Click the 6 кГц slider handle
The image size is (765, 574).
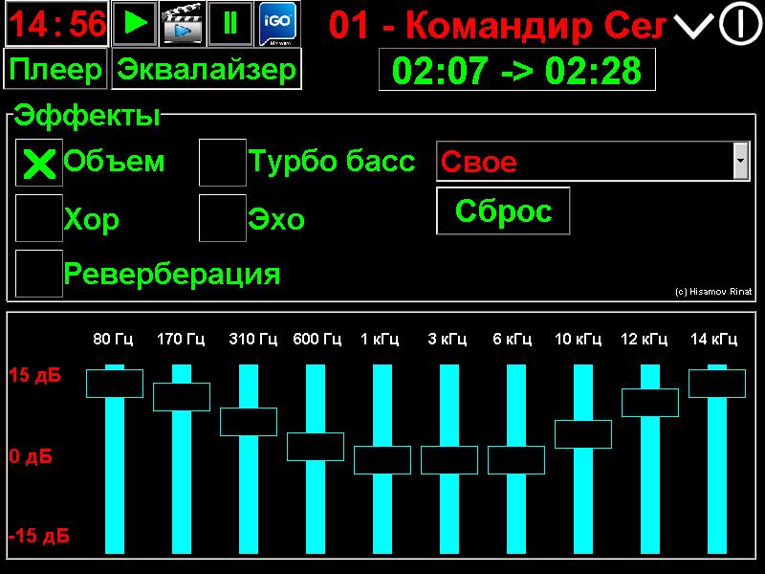[516, 460]
